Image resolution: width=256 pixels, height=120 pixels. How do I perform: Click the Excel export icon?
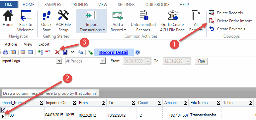tap(90, 52)
